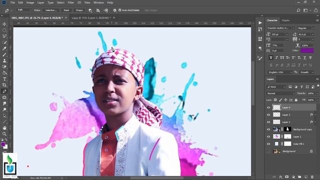Open the Image menu
Viewport: 320px width, 180px height.
(x=30, y=2)
